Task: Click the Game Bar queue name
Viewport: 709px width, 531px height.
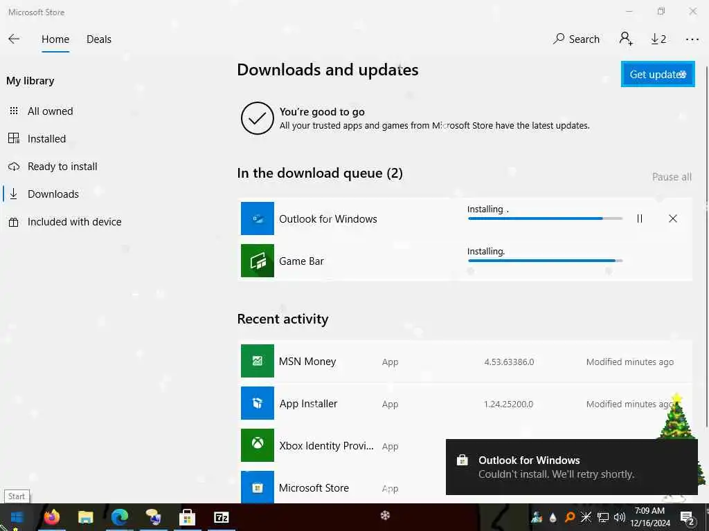Action: (x=301, y=261)
